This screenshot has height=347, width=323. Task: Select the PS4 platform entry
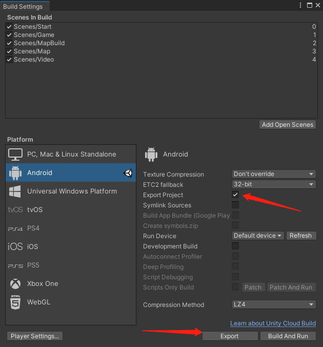71,228
